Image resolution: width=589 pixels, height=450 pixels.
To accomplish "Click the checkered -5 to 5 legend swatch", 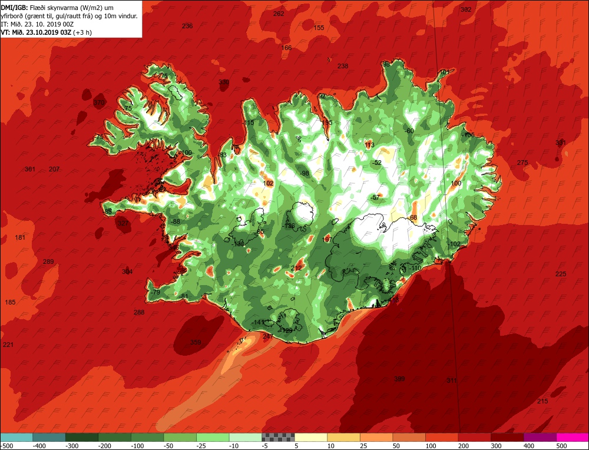I will (x=278, y=437).
